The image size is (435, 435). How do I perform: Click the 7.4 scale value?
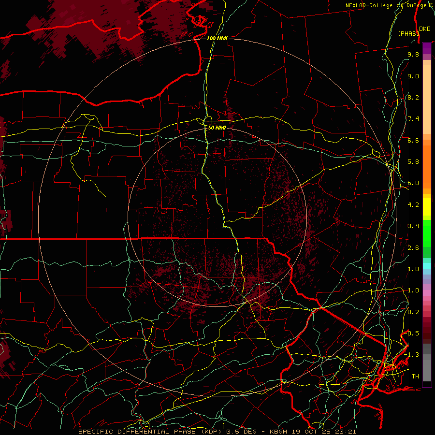coord(413,119)
